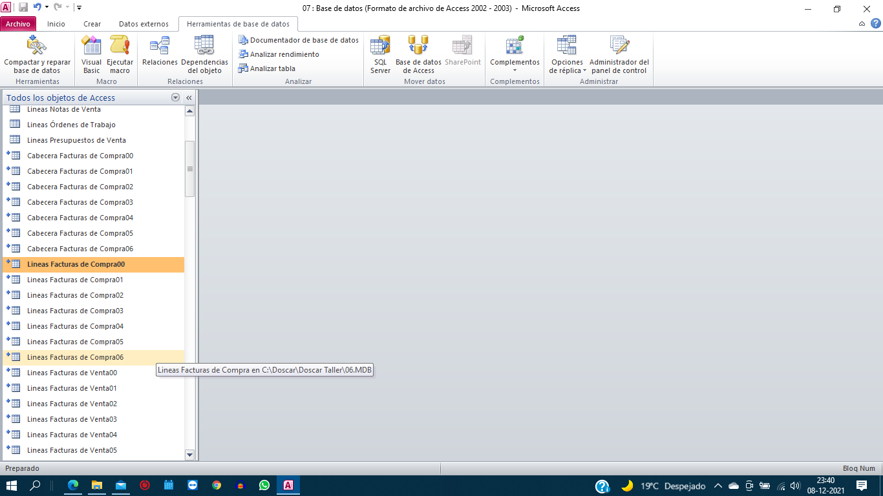Select Lineas Facturas de Venta00

point(93,373)
